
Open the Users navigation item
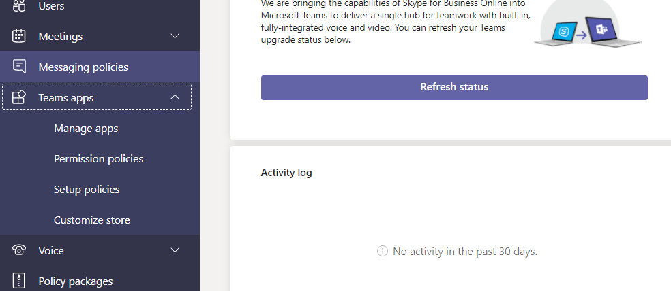point(52,6)
